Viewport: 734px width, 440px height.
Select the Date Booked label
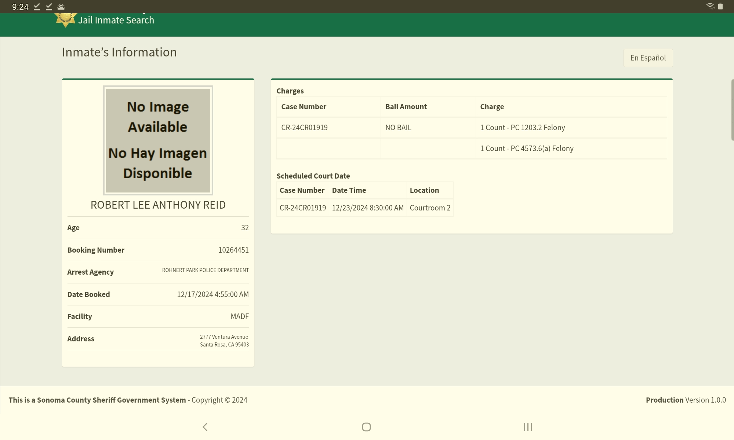click(88, 294)
